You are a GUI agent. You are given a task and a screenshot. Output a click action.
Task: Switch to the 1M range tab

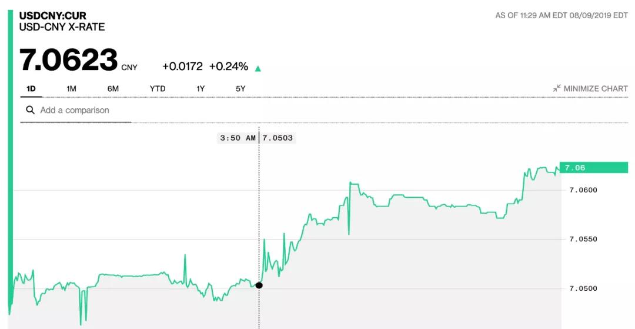[x=72, y=88]
